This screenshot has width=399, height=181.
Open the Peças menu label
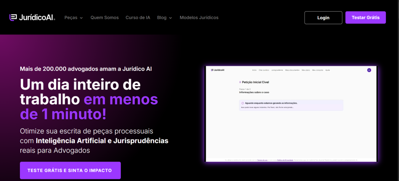pyautogui.click(x=71, y=18)
